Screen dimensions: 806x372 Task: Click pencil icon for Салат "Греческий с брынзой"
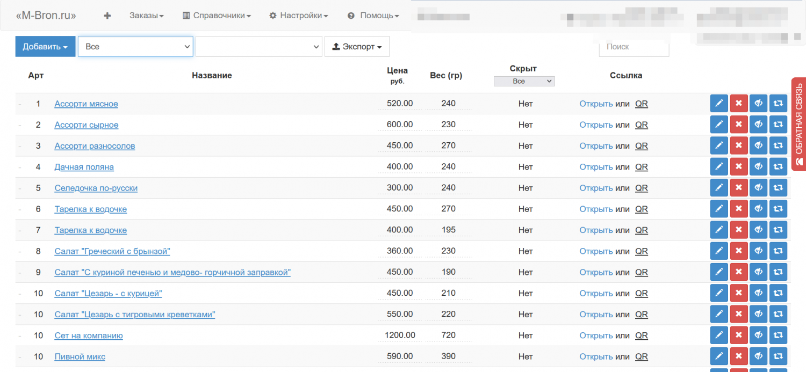(719, 251)
